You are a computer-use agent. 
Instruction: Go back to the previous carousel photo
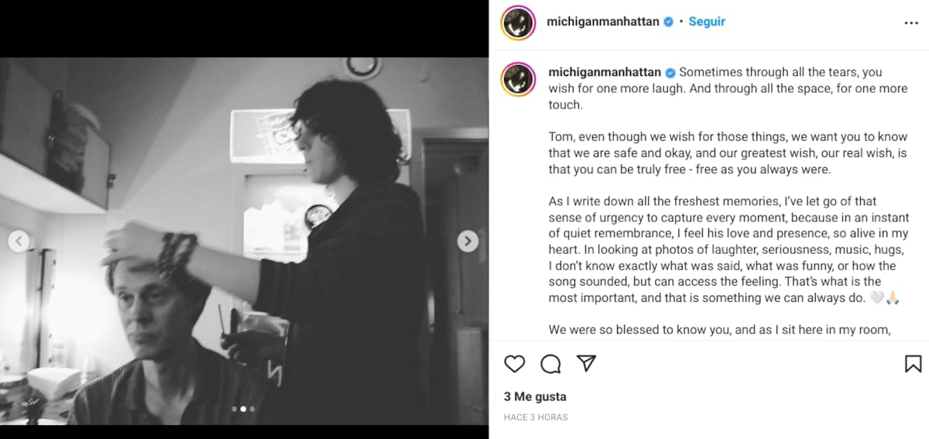coord(19,241)
